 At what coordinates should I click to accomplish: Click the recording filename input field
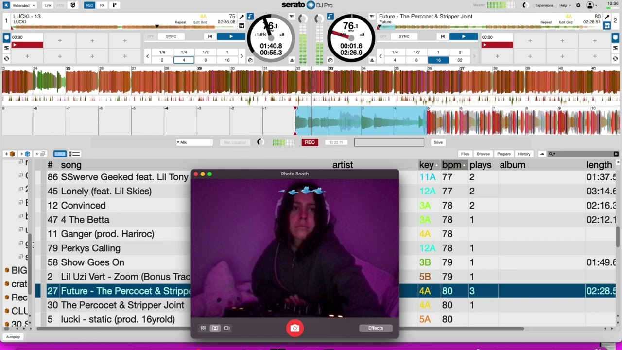[x=389, y=142]
